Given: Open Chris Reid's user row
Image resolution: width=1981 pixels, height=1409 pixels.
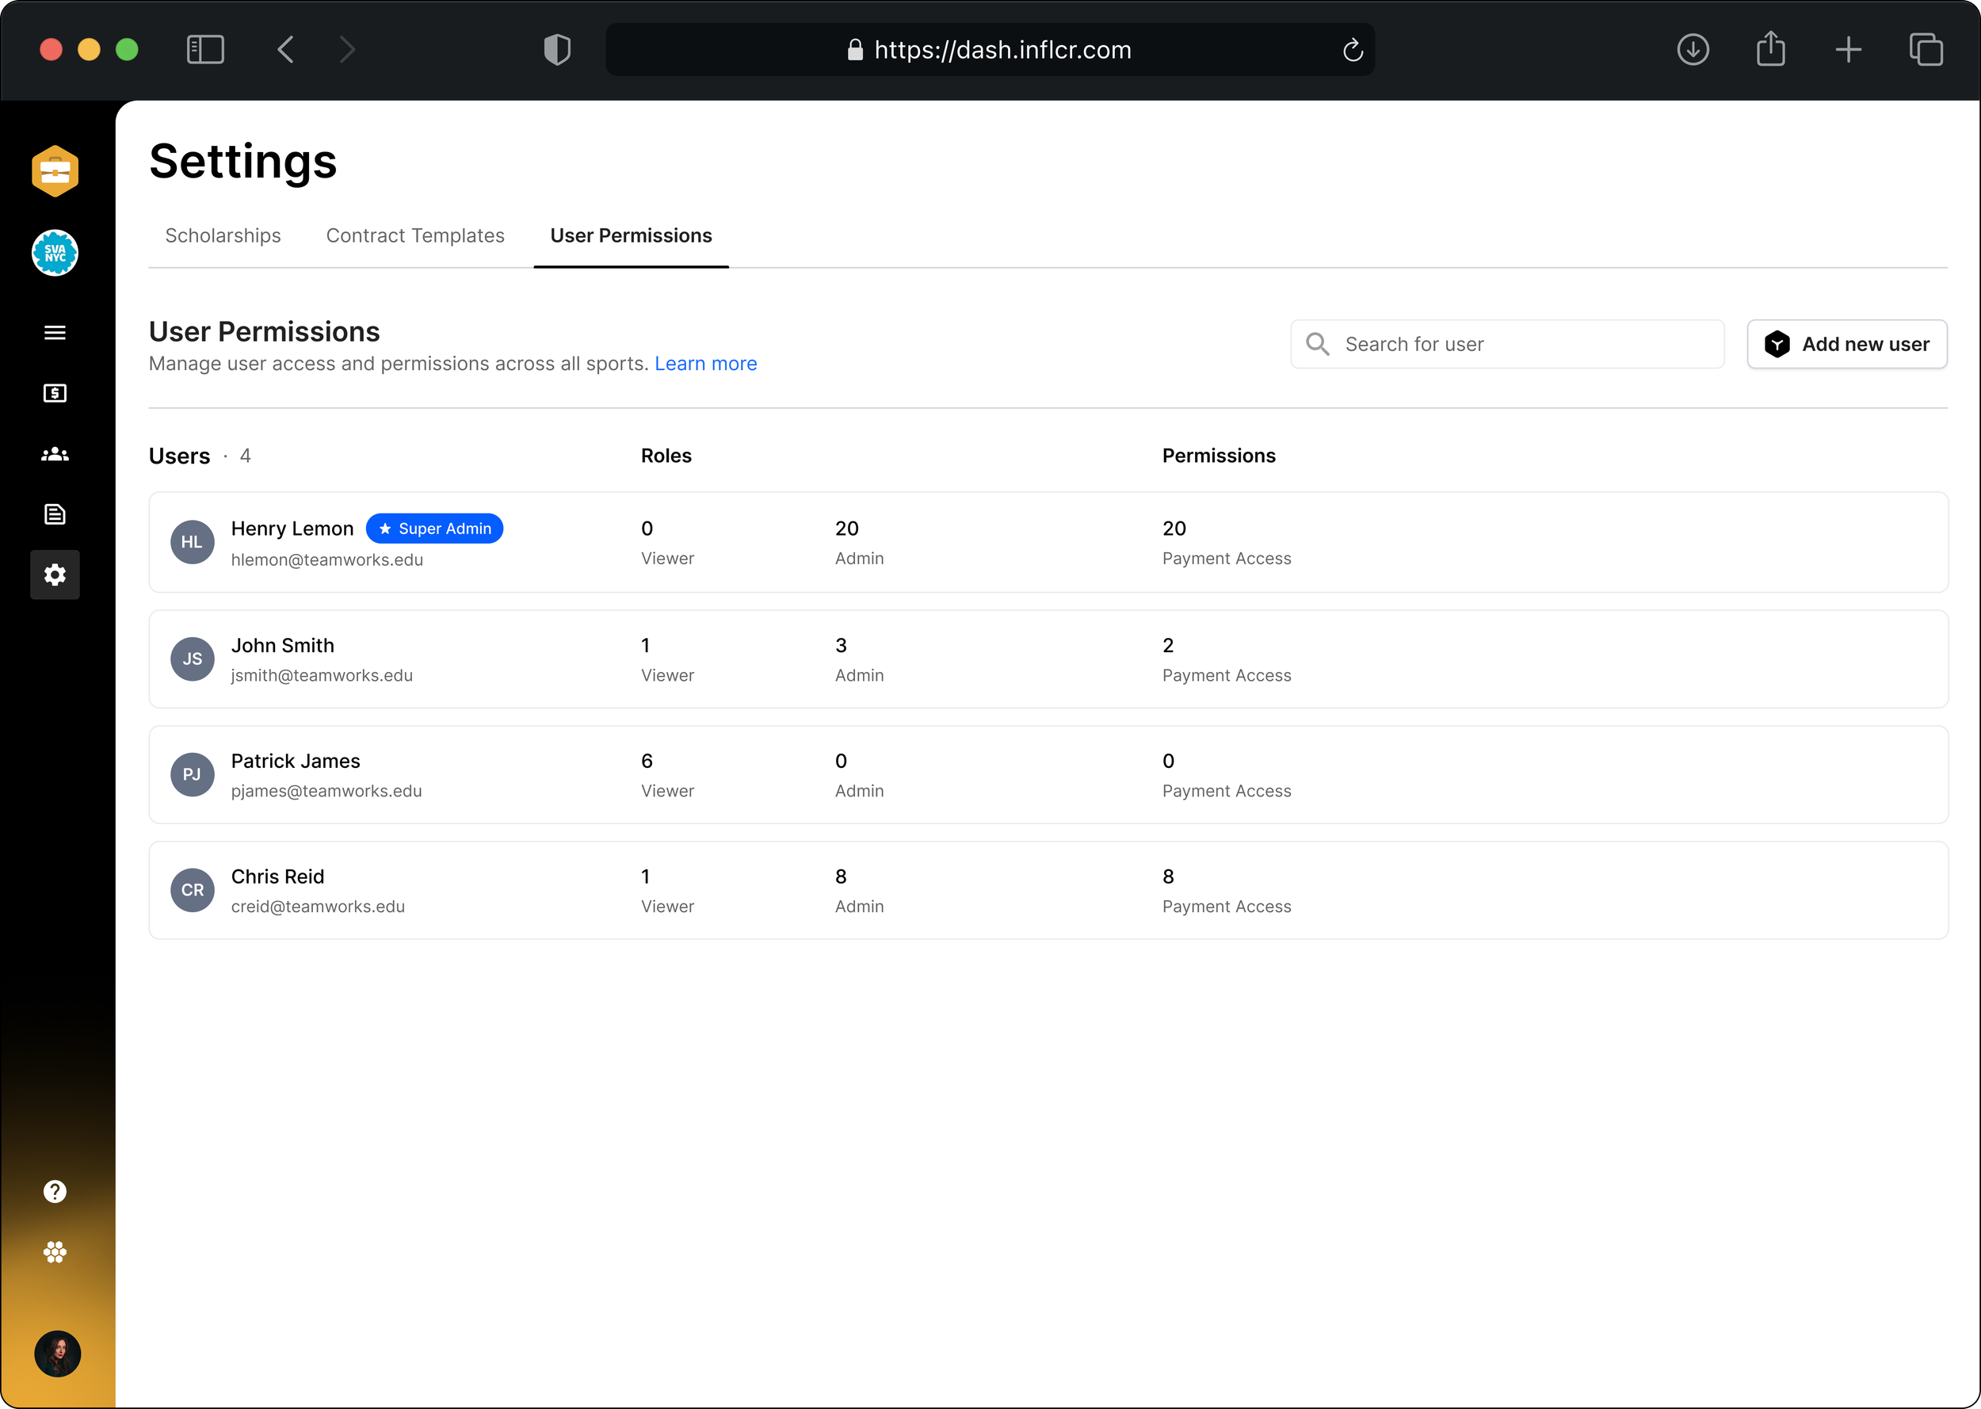Looking at the screenshot, I should [1048, 890].
